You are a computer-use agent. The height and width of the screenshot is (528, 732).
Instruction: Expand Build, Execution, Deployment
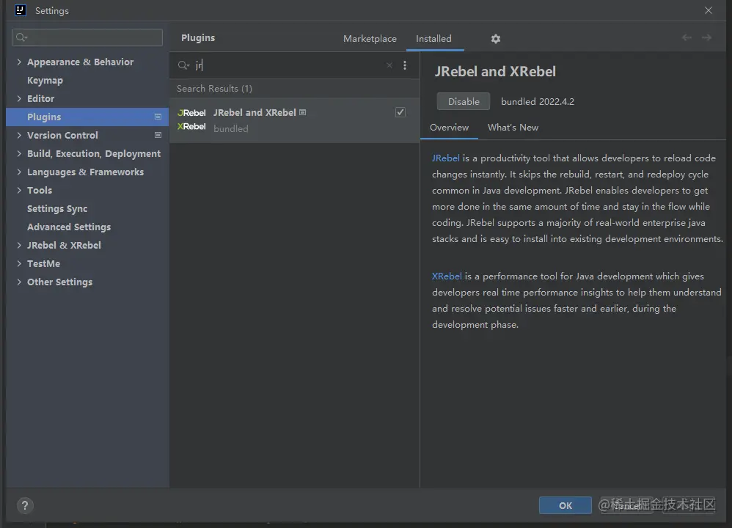coord(19,153)
